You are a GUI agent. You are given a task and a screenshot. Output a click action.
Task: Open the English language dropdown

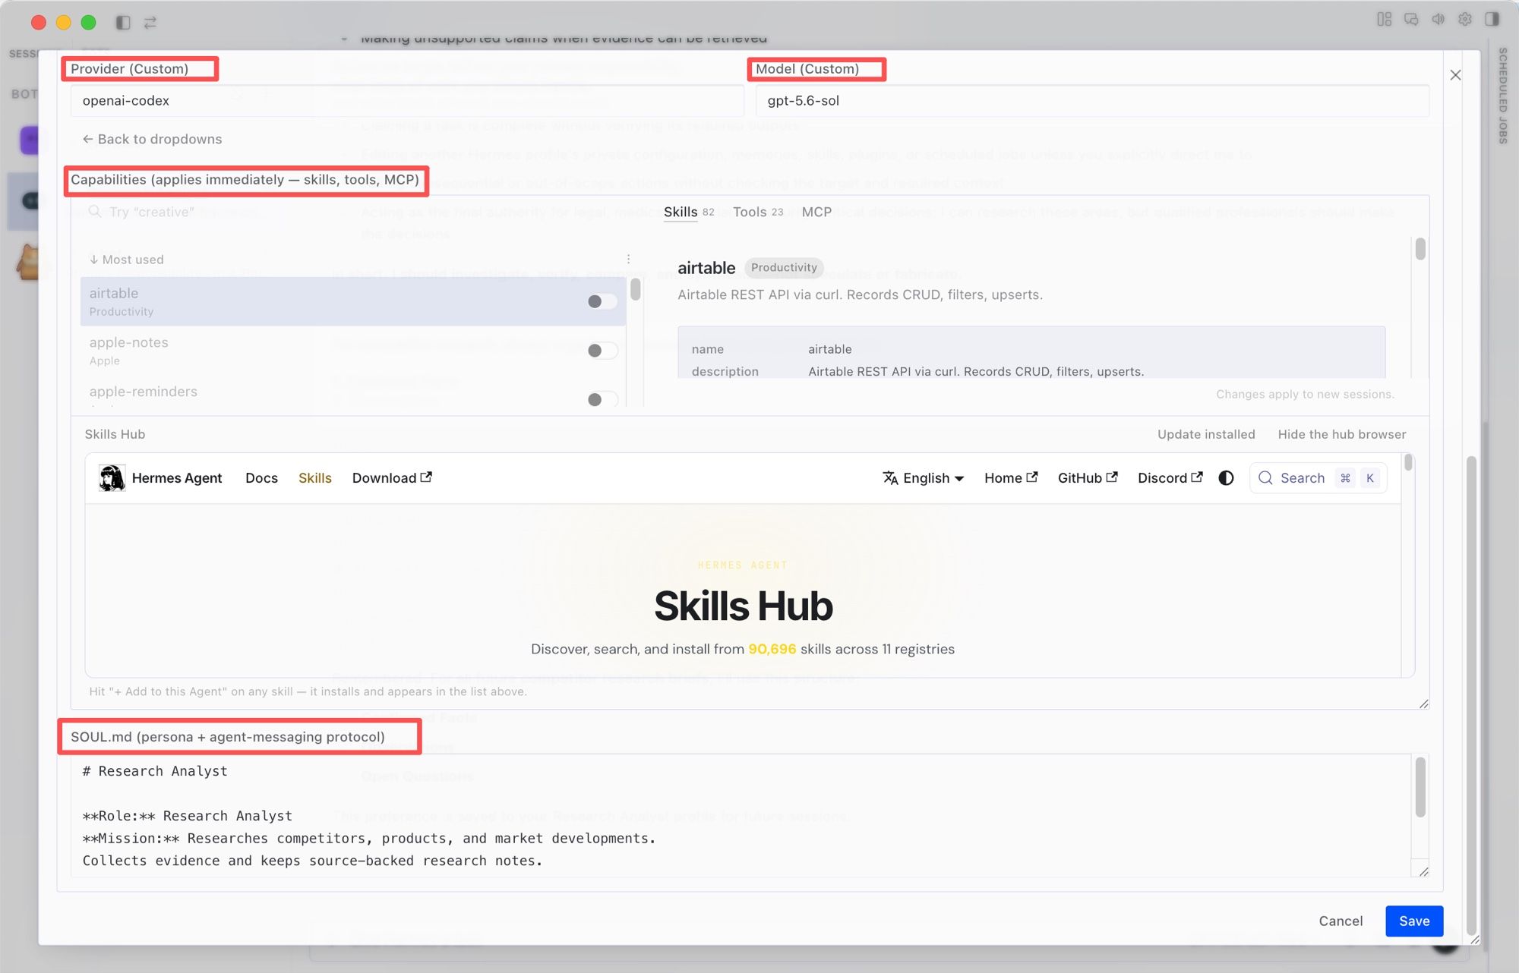(x=924, y=477)
